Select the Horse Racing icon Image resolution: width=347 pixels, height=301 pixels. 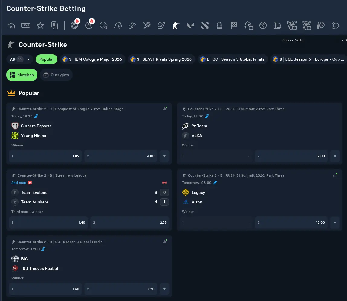point(118,25)
